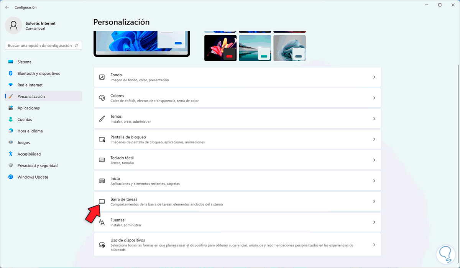Click the Aplicaciones sidebar icon

(10, 108)
